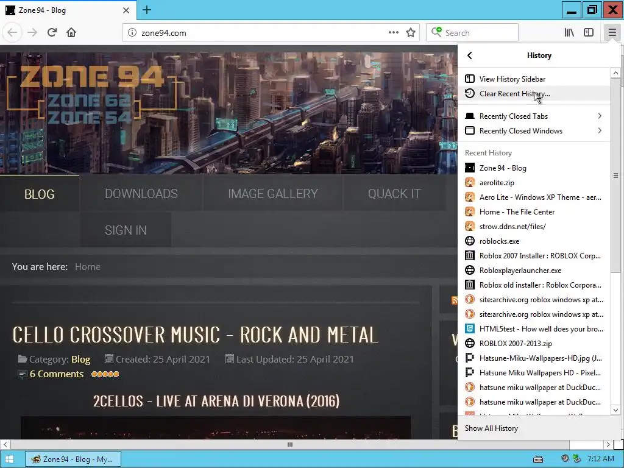Click the SIGN IN navigation item
This screenshot has width=624, height=468.
(126, 230)
